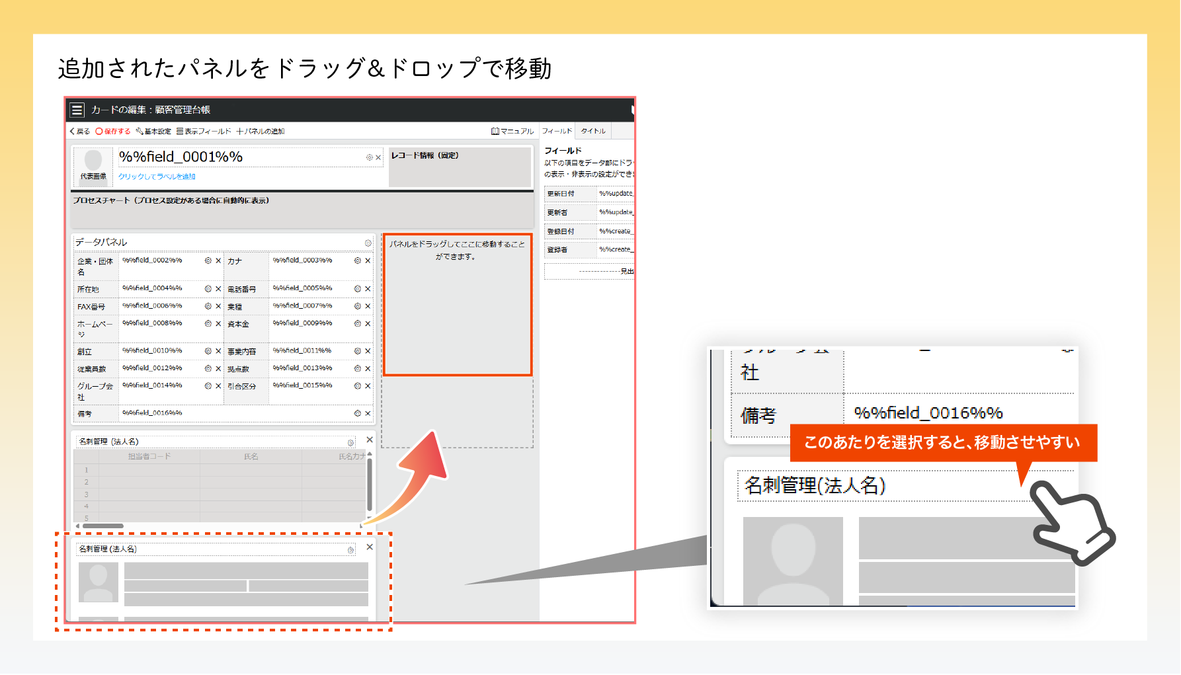Open the 表示フィールド menu
1181x675 pixels.
click(204, 132)
